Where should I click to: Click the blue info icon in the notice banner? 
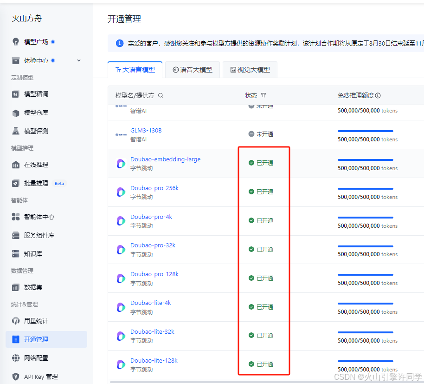[120, 43]
